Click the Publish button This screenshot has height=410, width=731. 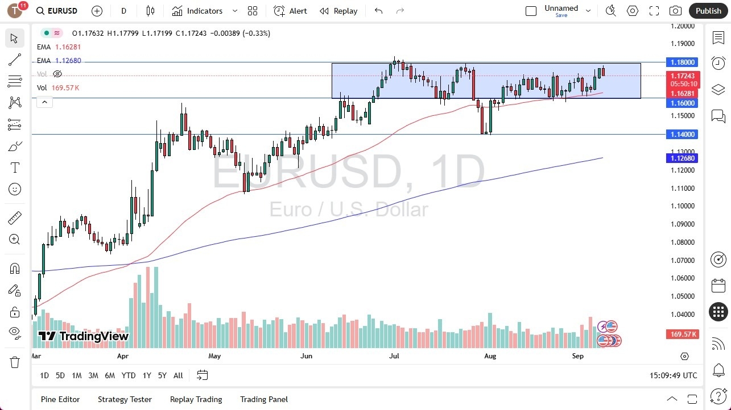708,10
